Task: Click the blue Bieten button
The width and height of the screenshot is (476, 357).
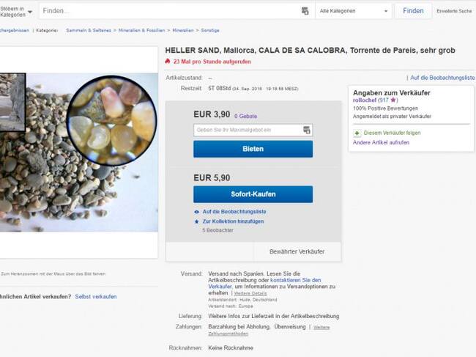Action: point(253,149)
